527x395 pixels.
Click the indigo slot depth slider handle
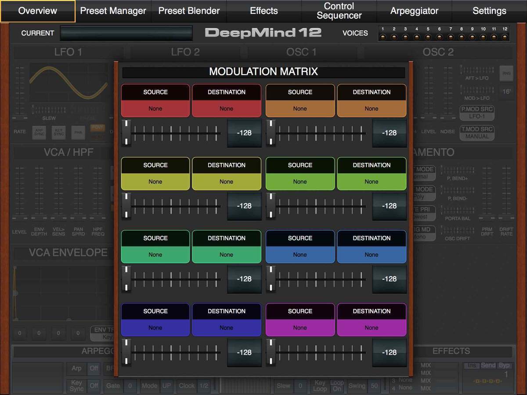coord(126,352)
